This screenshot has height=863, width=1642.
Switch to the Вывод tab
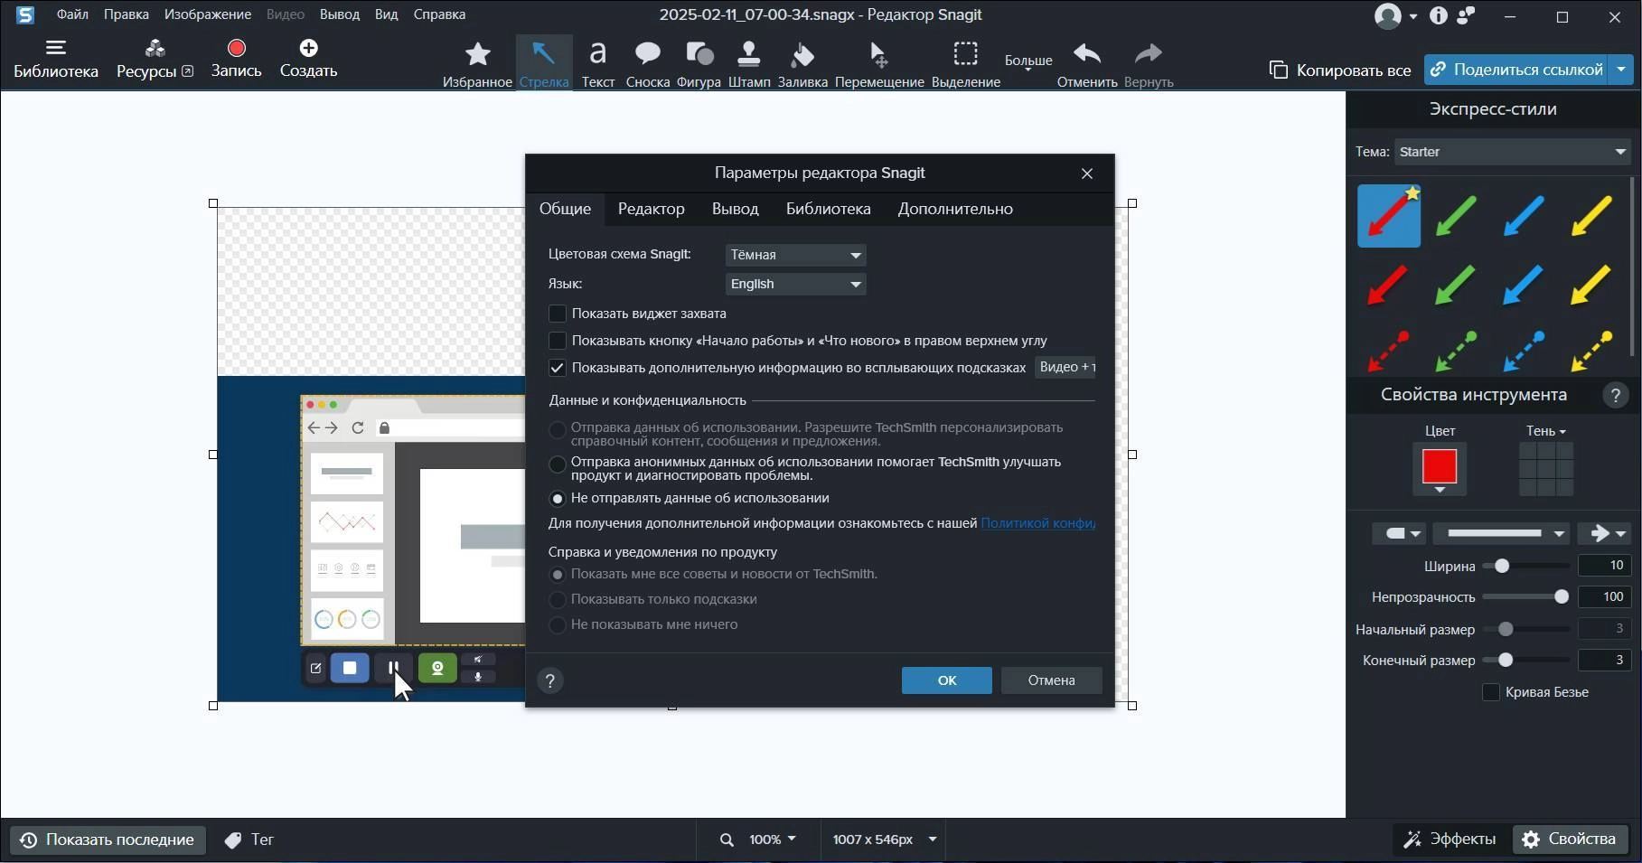(735, 209)
